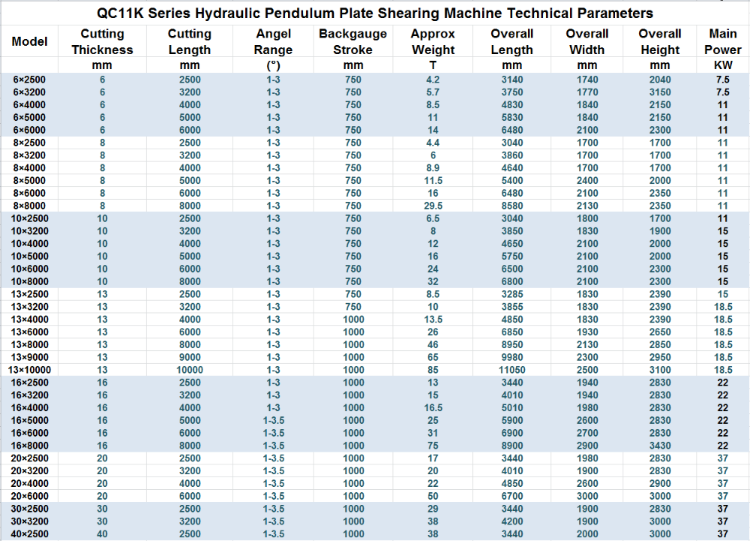Select model cell 8×3200
750x541 pixels.
[29, 155]
